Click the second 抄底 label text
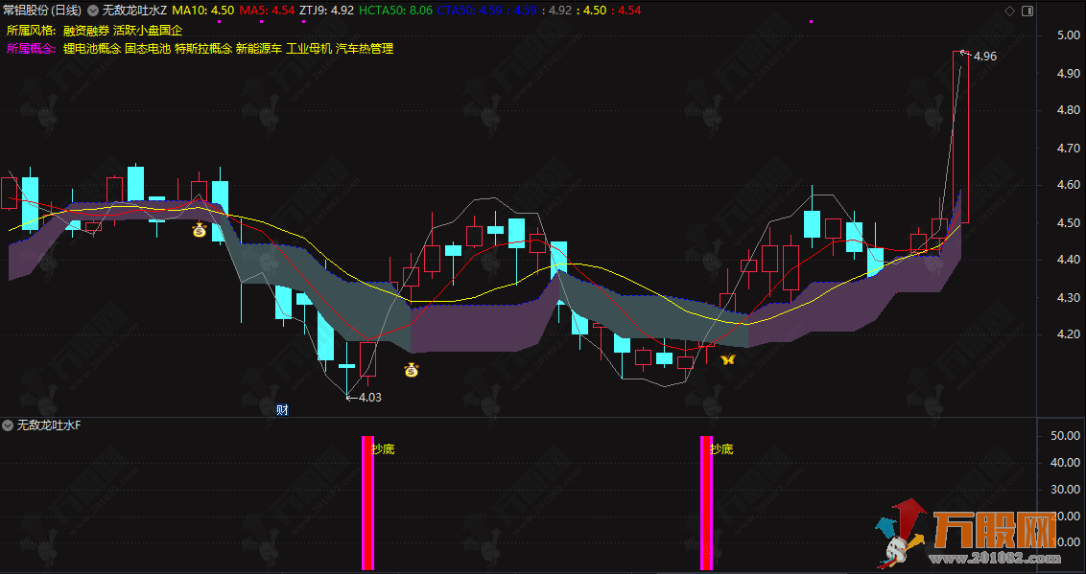 721,449
